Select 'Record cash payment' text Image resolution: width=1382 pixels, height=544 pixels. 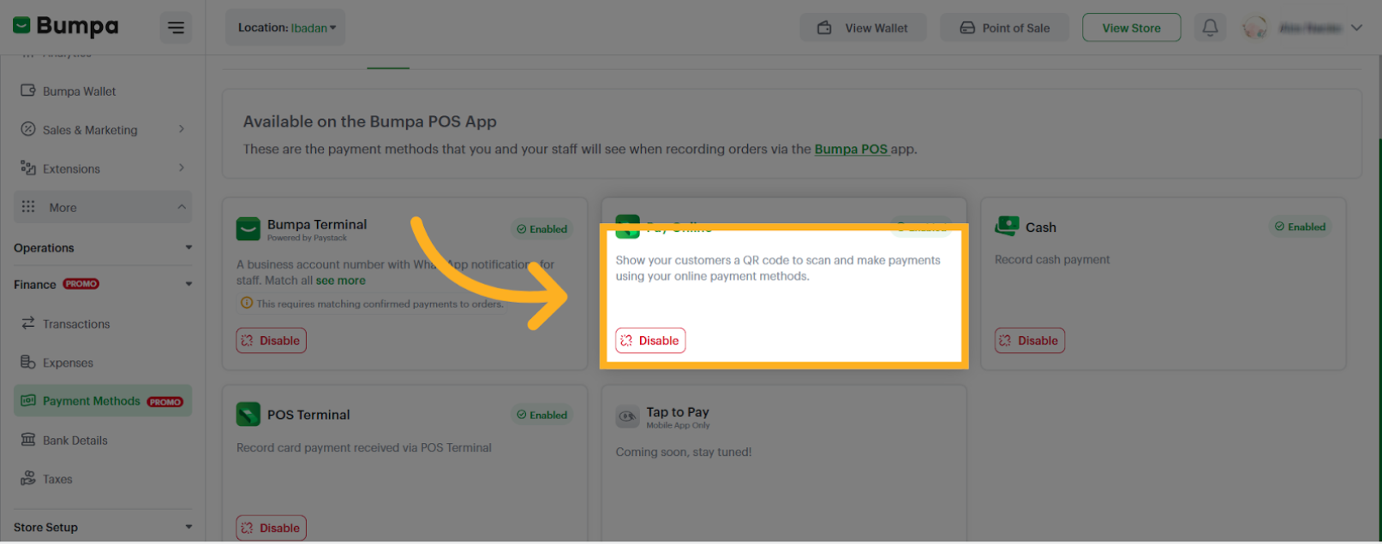point(1052,260)
